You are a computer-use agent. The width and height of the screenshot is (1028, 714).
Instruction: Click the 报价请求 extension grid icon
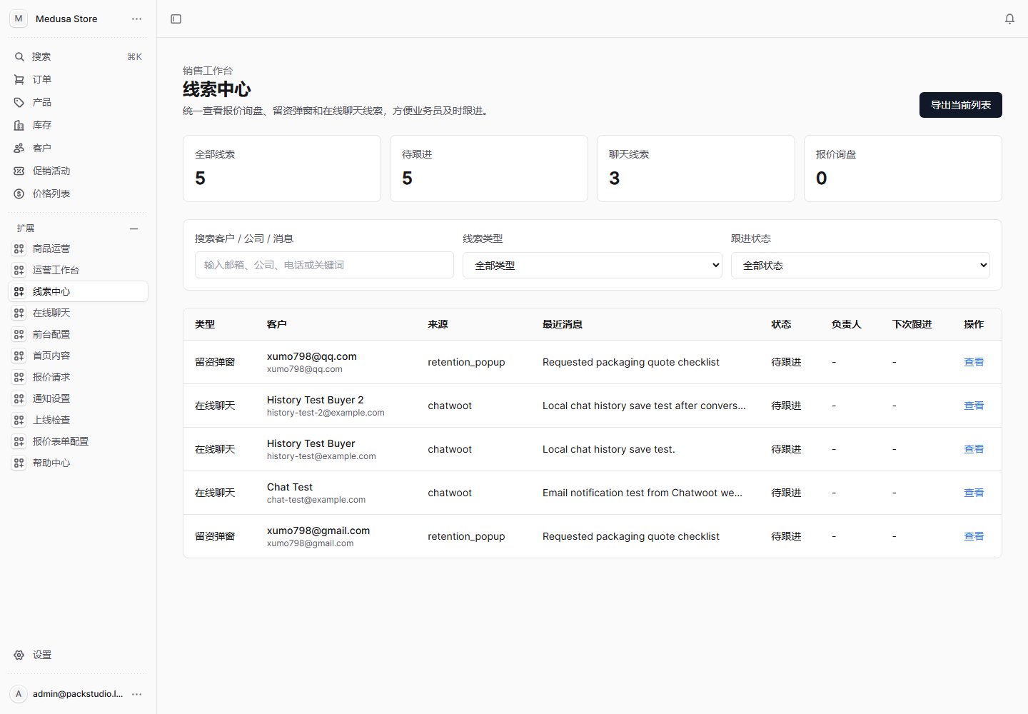[x=19, y=377]
